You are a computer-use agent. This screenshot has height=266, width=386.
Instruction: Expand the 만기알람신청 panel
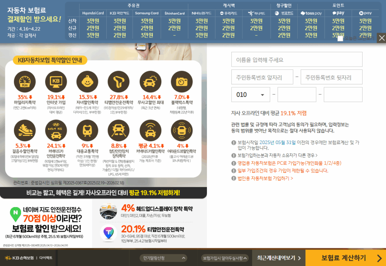164,258
